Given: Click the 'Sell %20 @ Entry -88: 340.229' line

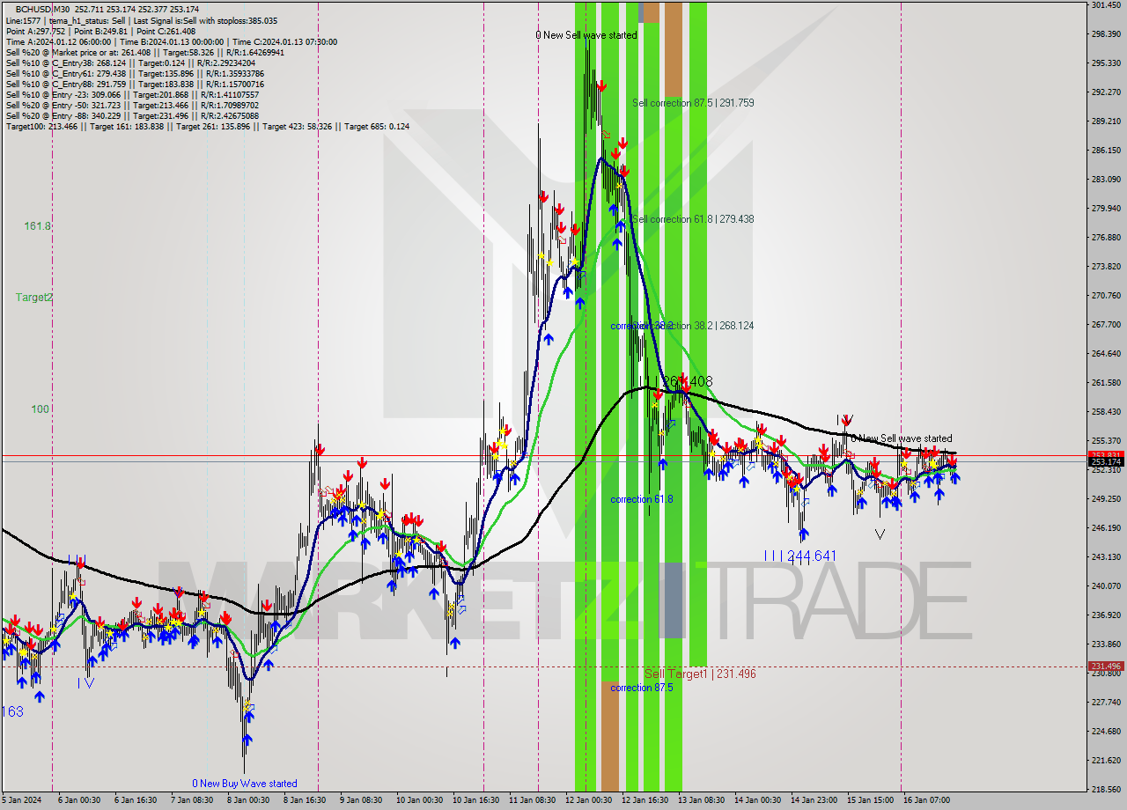Looking at the screenshot, I should pos(132,115).
